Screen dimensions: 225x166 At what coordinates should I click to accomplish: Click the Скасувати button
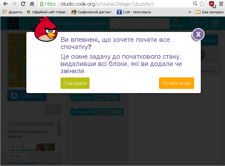[x=75, y=83]
